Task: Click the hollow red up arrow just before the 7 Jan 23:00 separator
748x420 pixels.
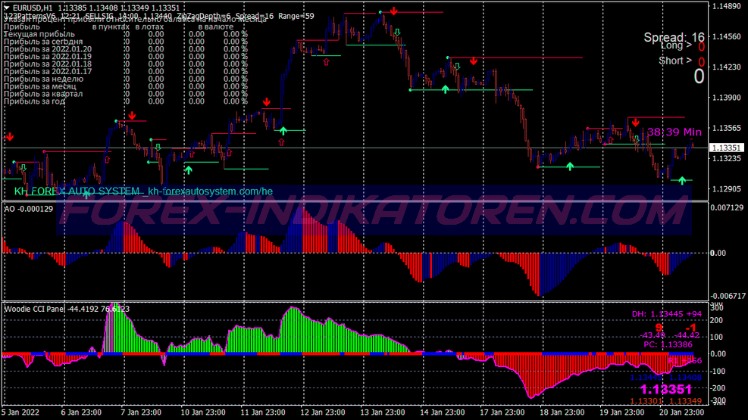Action: [x=108, y=160]
